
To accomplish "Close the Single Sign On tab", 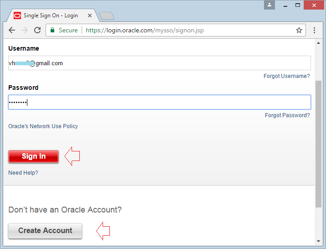I will click(90, 16).
